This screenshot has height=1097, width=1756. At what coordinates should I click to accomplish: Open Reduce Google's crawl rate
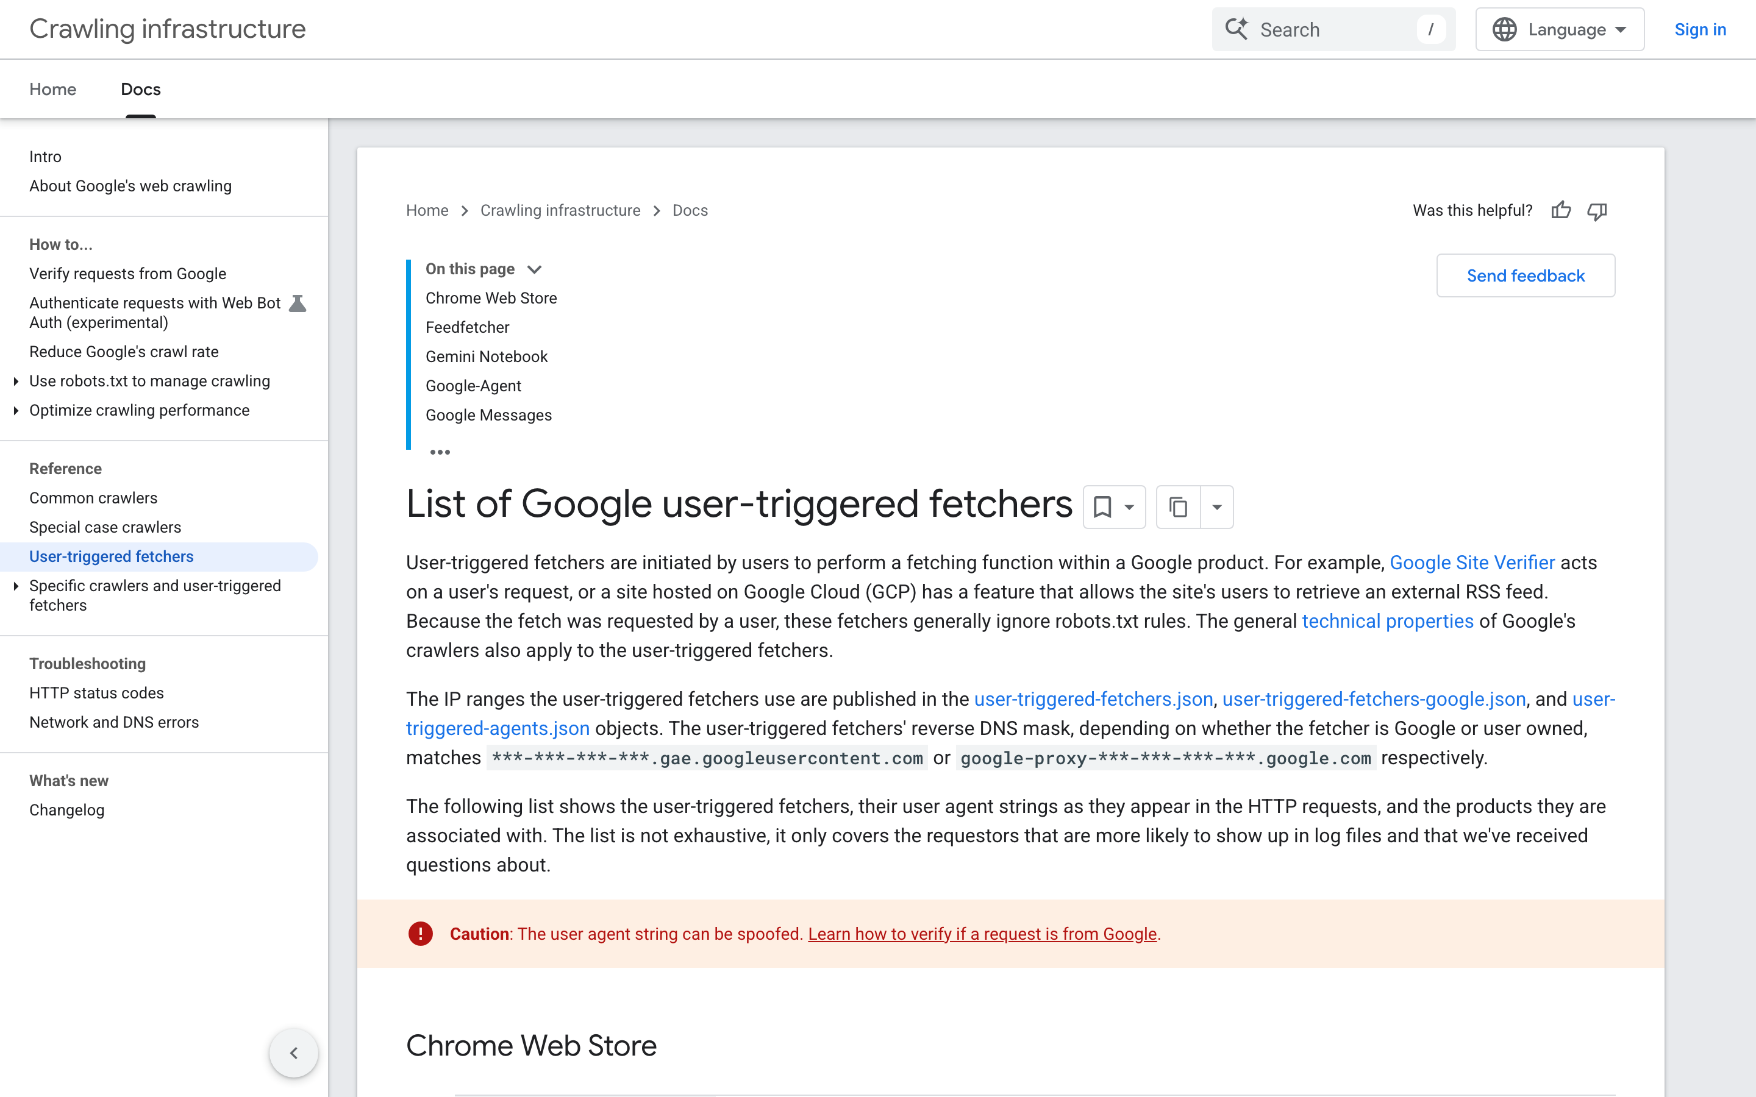(x=124, y=352)
